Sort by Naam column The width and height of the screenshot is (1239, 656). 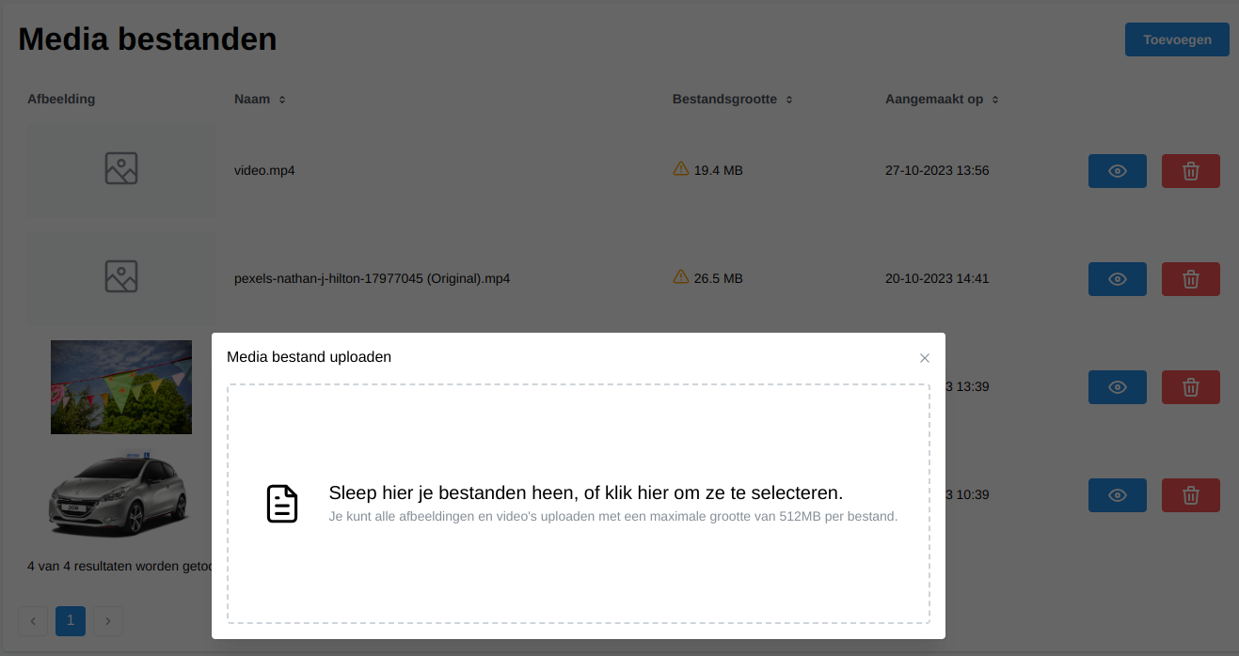281,100
